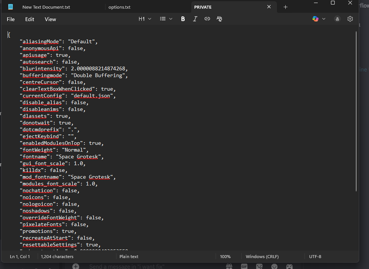Click the "gui_font_scale" line
This screenshot has height=269, width=369.
(53, 164)
